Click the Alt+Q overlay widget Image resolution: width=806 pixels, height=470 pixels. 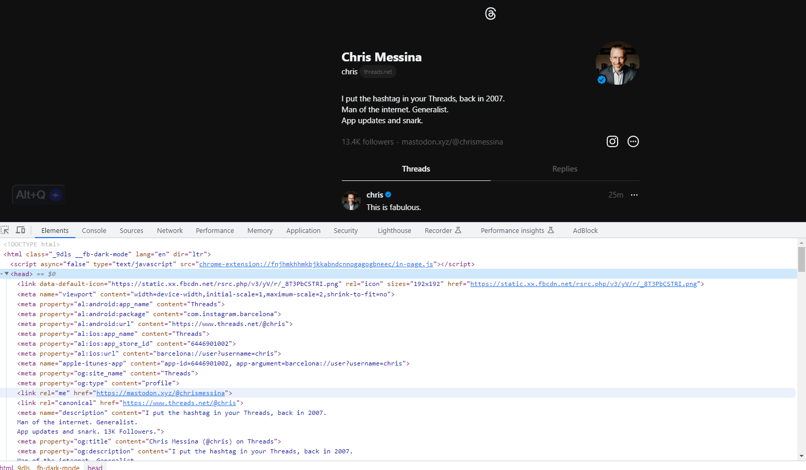[x=39, y=195]
